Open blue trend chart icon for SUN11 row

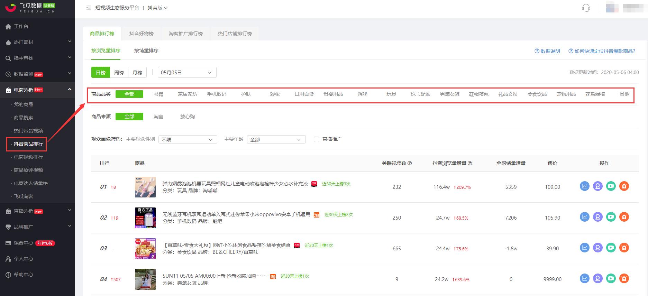[x=585, y=279]
